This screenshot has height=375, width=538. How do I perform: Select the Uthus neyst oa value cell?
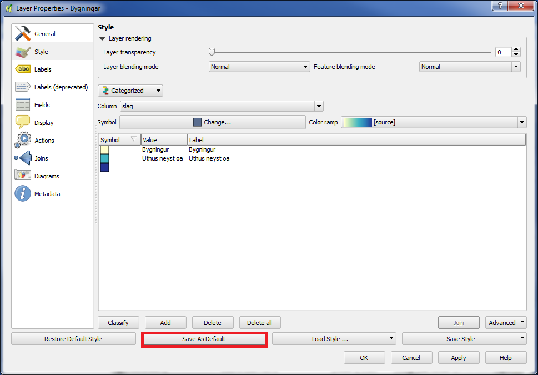point(162,159)
